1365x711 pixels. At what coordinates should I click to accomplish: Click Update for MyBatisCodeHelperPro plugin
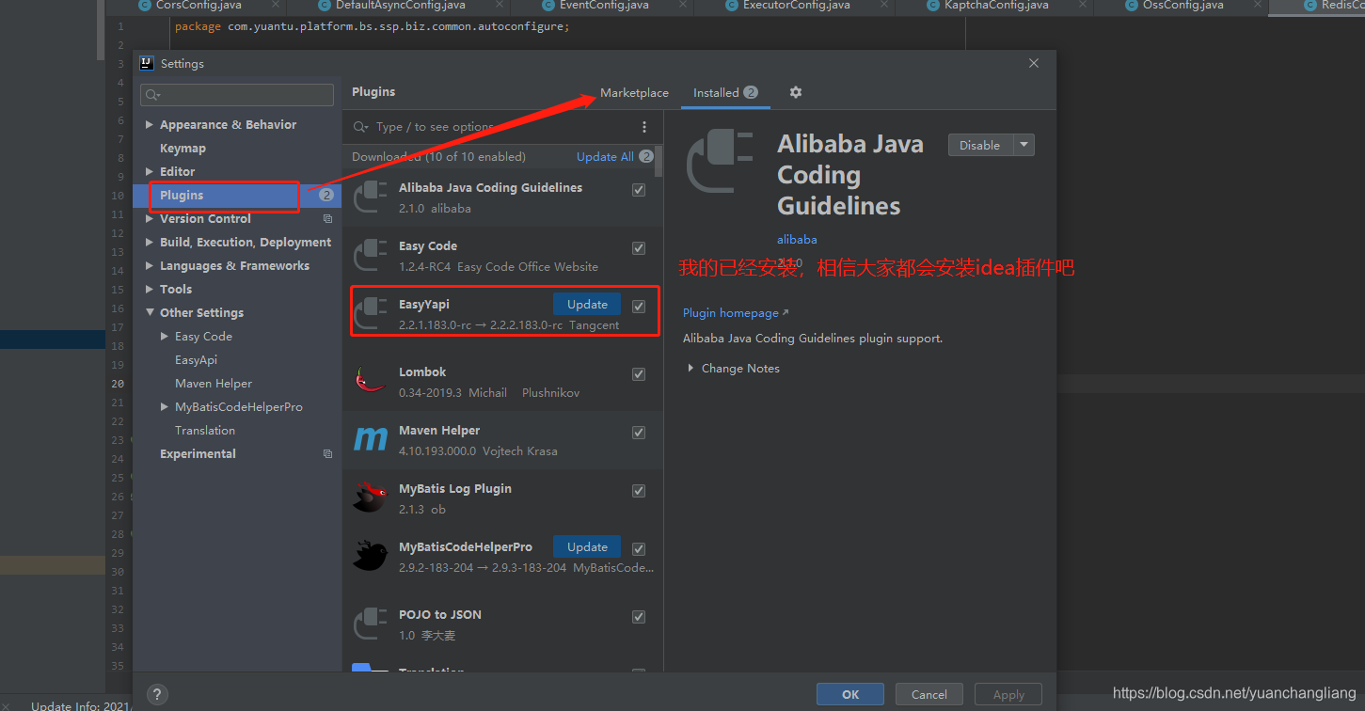587,547
